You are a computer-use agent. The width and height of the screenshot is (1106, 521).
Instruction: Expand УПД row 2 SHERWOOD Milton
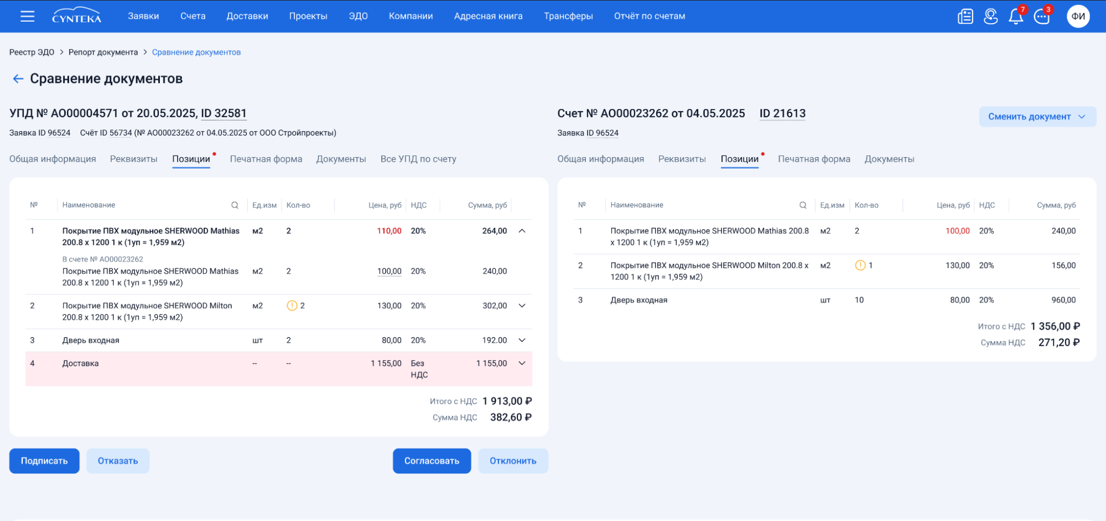point(522,305)
